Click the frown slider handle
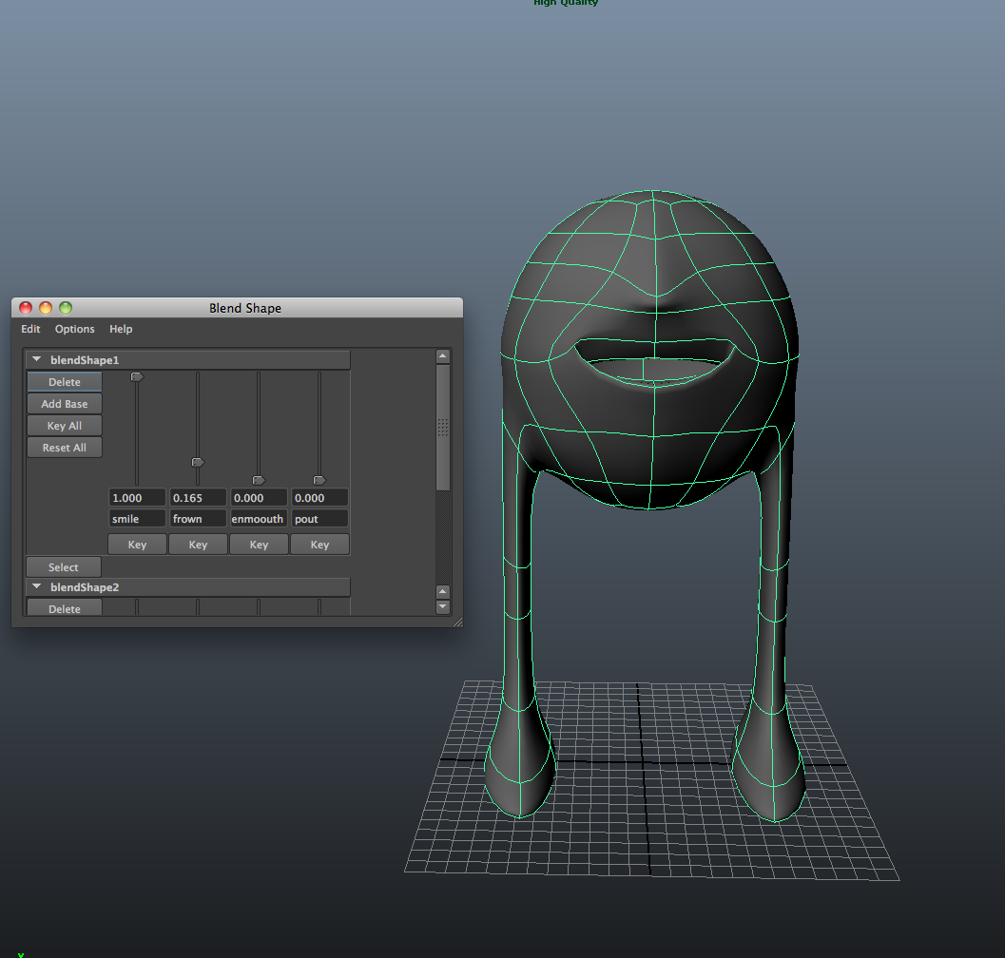 (x=198, y=462)
